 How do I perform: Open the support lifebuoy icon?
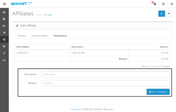(163, 4)
